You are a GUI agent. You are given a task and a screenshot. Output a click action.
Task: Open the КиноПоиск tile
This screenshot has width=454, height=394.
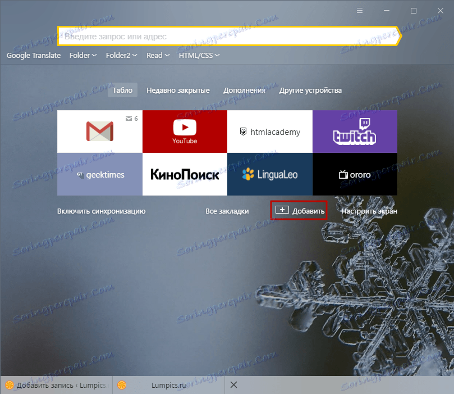pyautogui.click(x=185, y=174)
